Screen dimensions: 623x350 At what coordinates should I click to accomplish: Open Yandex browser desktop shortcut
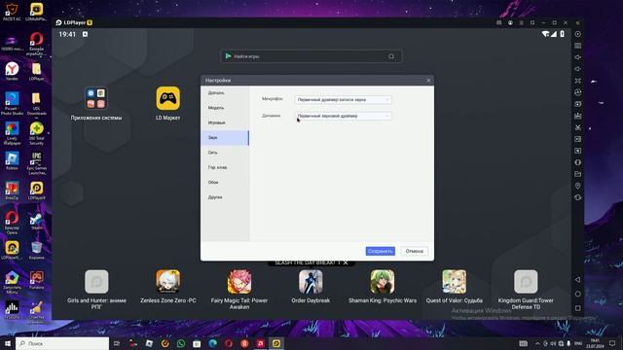pos(12,71)
